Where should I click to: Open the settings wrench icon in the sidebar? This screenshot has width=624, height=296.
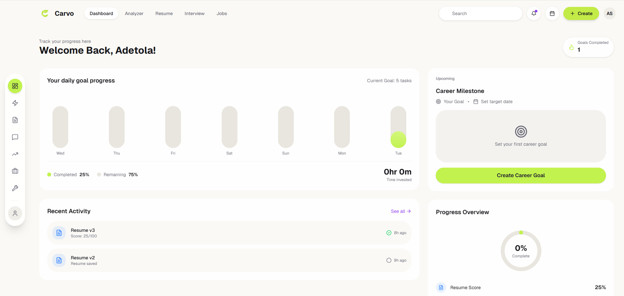[x=15, y=188]
